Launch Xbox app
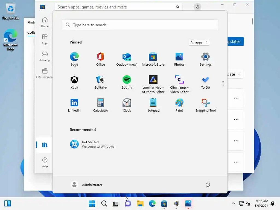The height and width of the screenshot is (210, 280). (74, 82)
